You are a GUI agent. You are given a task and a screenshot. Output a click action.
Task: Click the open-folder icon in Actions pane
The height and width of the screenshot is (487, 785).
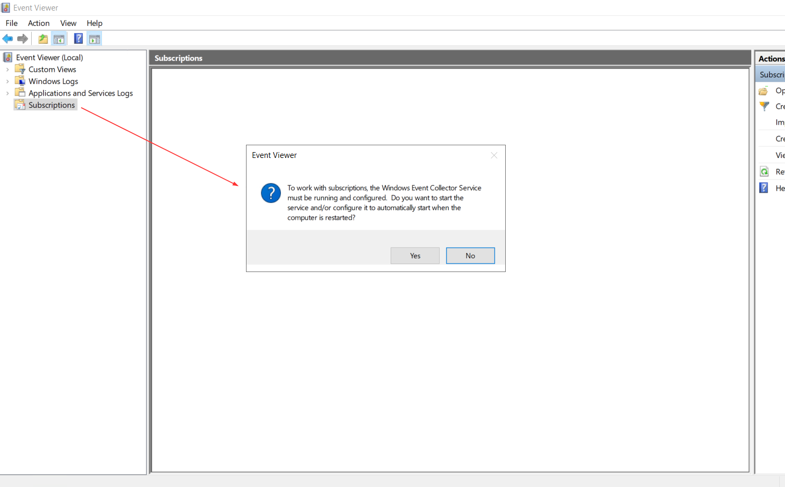click(763, 91)
